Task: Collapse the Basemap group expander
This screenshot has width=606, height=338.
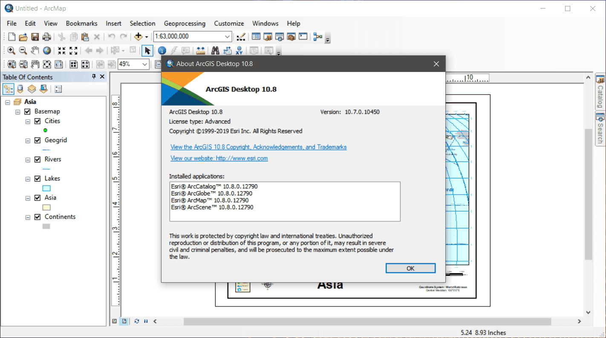Action: (18, 112)
